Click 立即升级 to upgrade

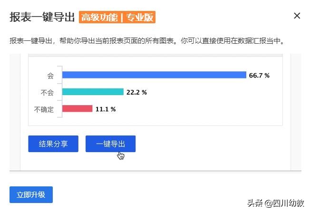[31, 194]
